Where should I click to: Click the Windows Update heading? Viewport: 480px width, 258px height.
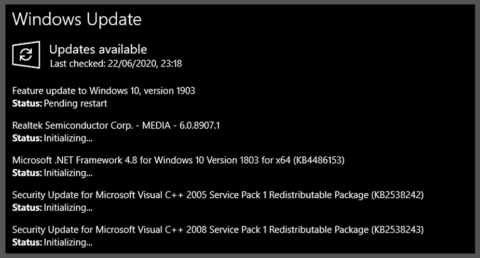pos(77,20)
